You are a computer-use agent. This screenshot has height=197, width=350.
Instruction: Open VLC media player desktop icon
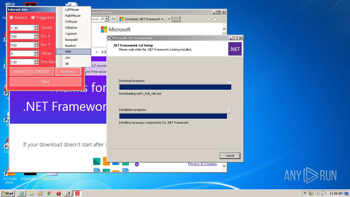[x=10, y=176]
